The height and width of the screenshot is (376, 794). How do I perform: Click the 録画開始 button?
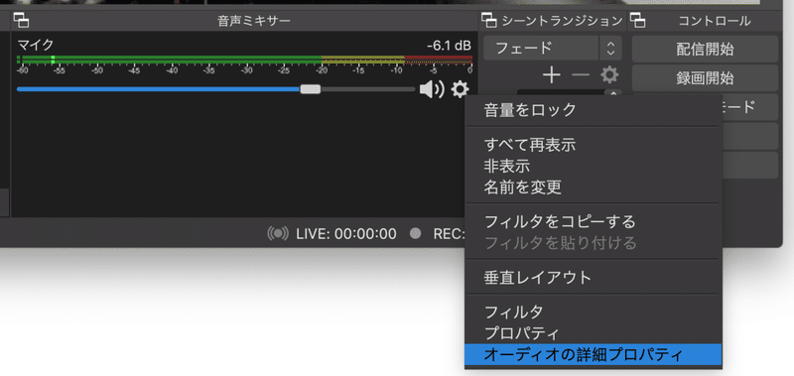coord(705,78)
